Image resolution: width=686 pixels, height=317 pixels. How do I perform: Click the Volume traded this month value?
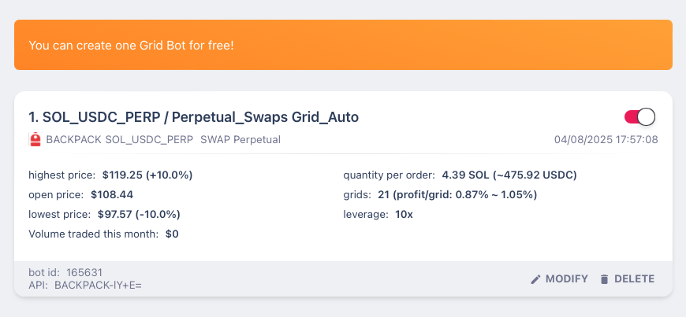pos(172,234)
